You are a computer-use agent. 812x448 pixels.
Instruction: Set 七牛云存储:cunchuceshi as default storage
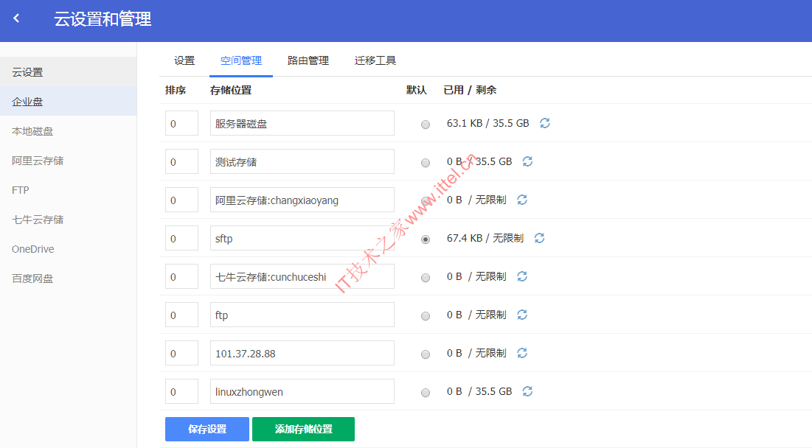(426, 278)
